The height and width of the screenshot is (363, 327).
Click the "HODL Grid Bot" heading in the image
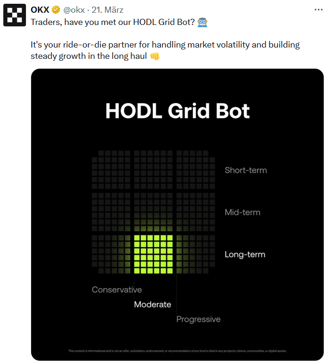click(x=177, y=111)
